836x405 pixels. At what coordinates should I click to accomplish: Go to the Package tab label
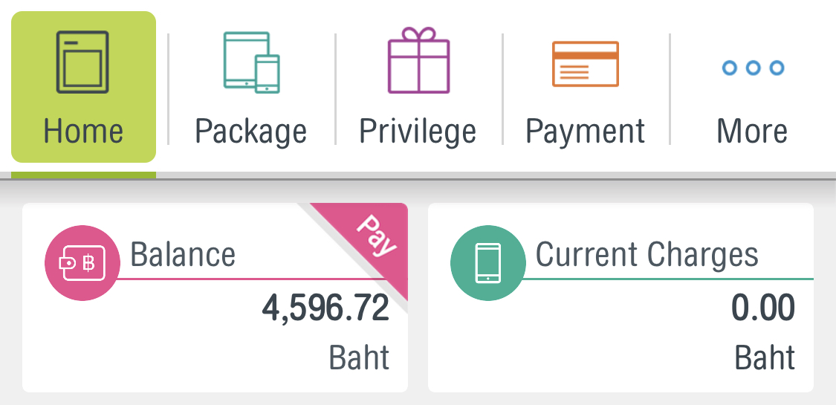[251, 132]
